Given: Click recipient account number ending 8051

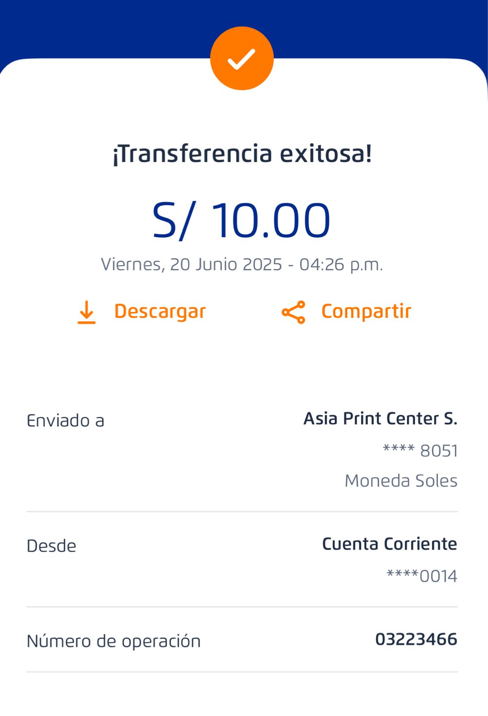Looking at the screenshot, I should pos(420,451).
